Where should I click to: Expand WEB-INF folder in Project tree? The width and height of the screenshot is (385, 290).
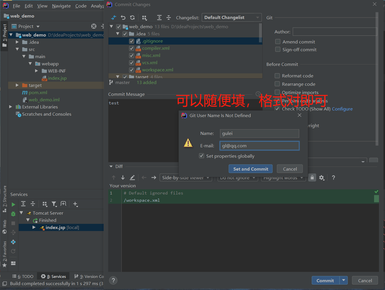[x=37, y=71]
